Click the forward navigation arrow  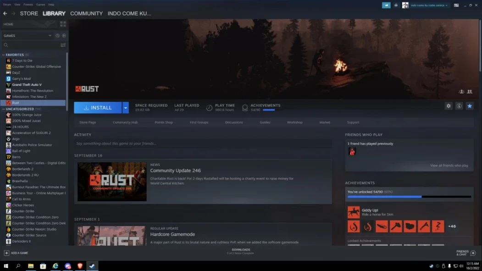tap(13, 13)
